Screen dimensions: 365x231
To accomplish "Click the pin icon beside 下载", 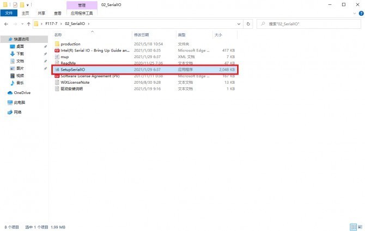I will pos(45,54).
